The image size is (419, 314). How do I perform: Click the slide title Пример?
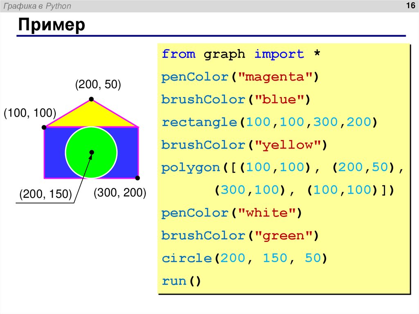[52, 25]
